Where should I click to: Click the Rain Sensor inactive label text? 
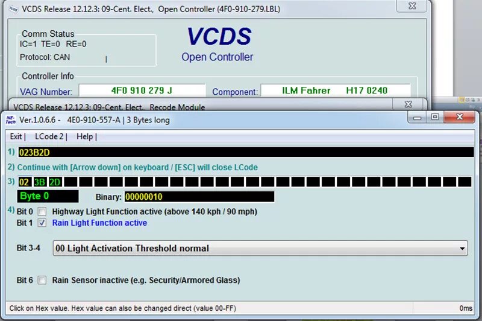[146, 280]
